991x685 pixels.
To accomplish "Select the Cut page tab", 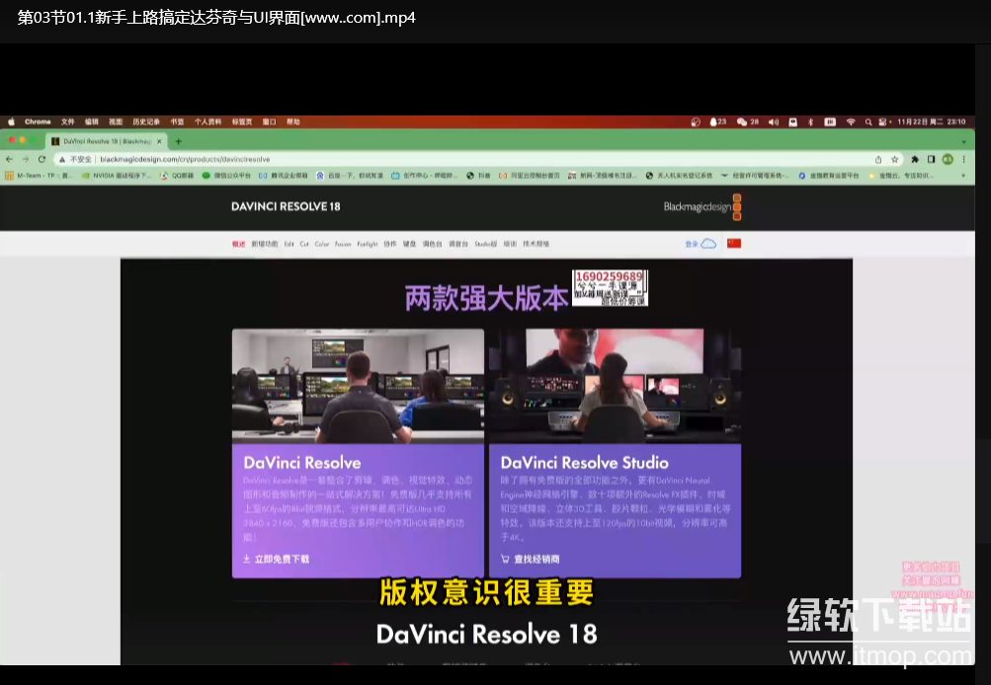I will (x=304, y=244).
